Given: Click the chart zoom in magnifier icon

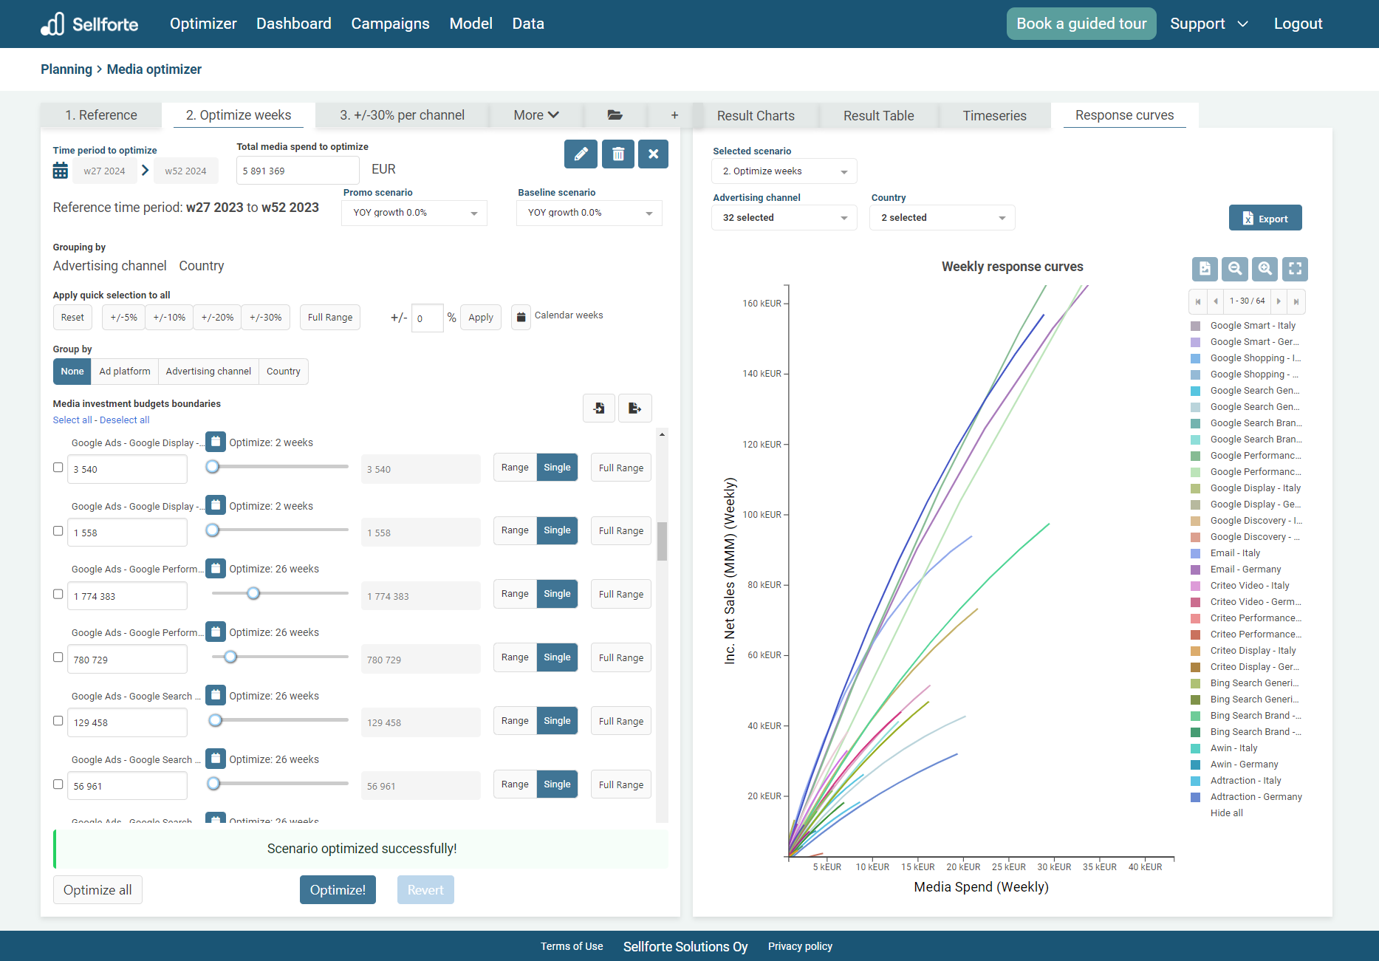Looking at the screenshot, I should 1265,269.
